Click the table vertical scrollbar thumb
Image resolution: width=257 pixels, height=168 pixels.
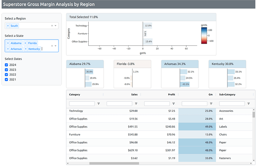(254, 115)
